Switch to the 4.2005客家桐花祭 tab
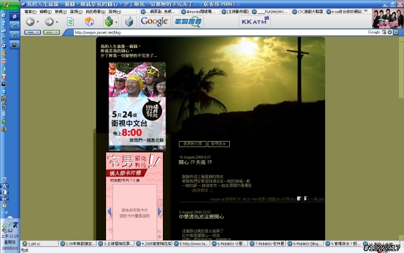The image size is (404, 253). pyautogui.click(x=153, y=244)
